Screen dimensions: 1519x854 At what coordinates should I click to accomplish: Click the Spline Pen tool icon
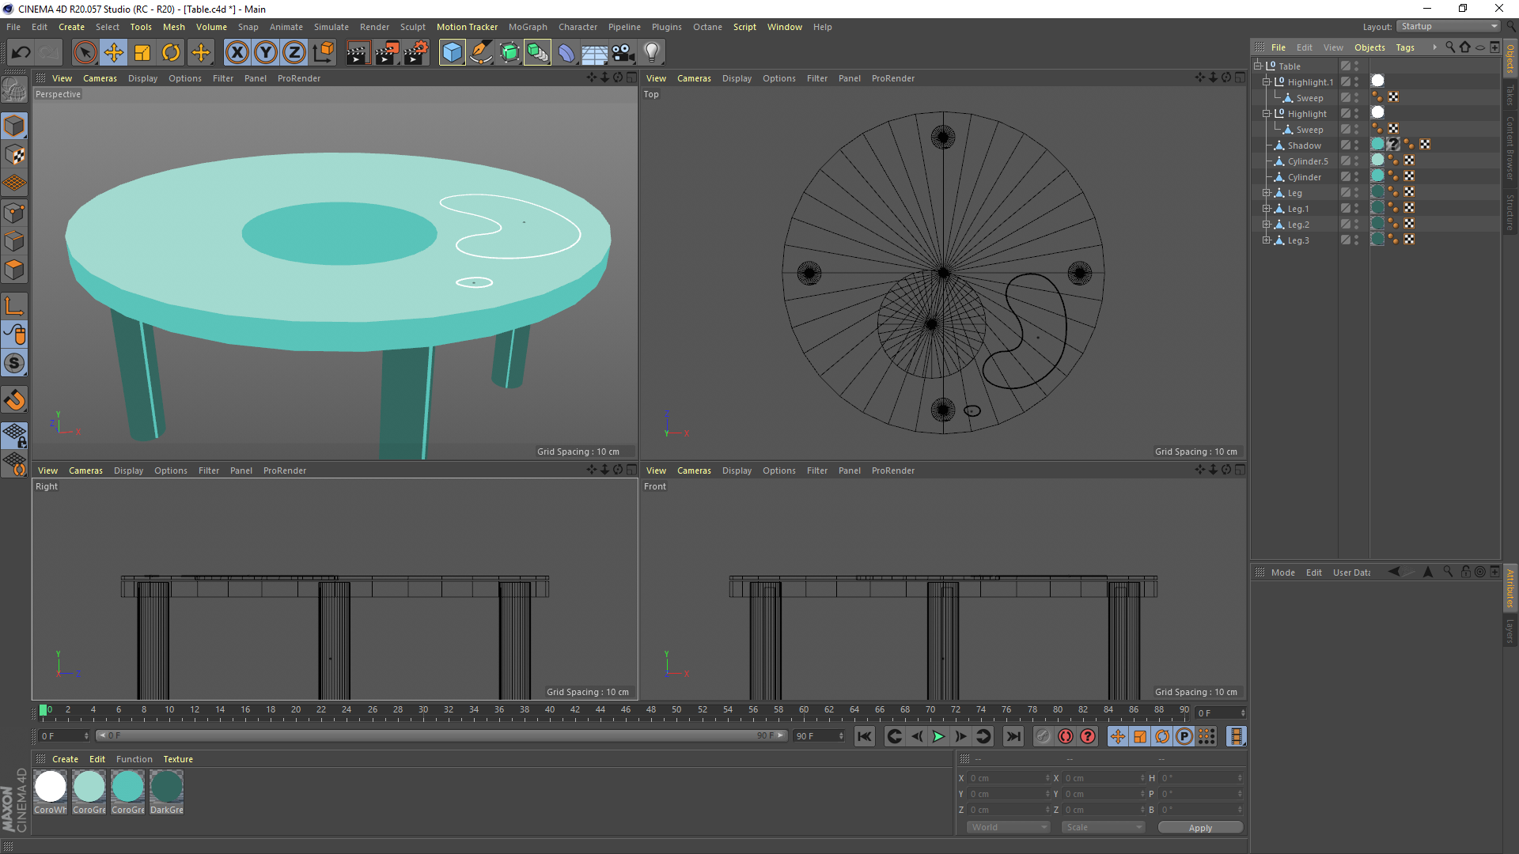[480, 53]
